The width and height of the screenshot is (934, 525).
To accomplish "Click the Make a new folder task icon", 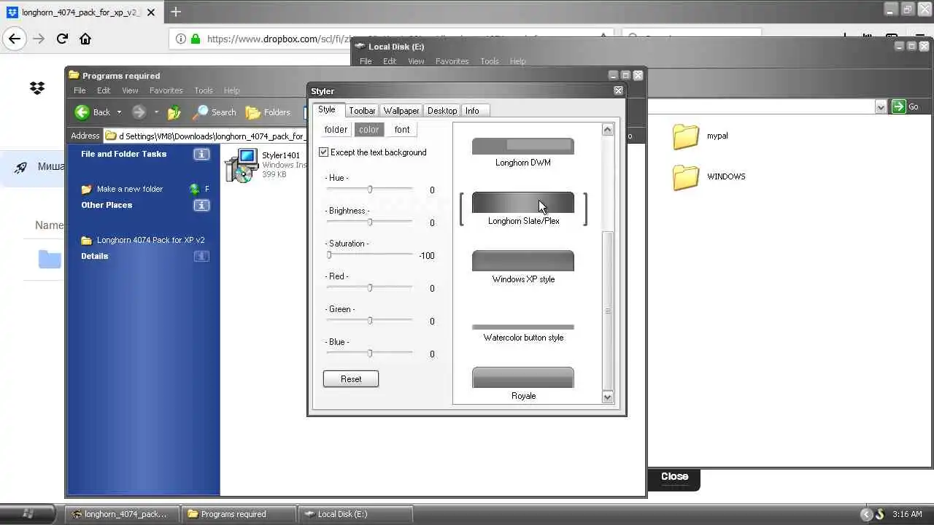I will tap(87, 189).
